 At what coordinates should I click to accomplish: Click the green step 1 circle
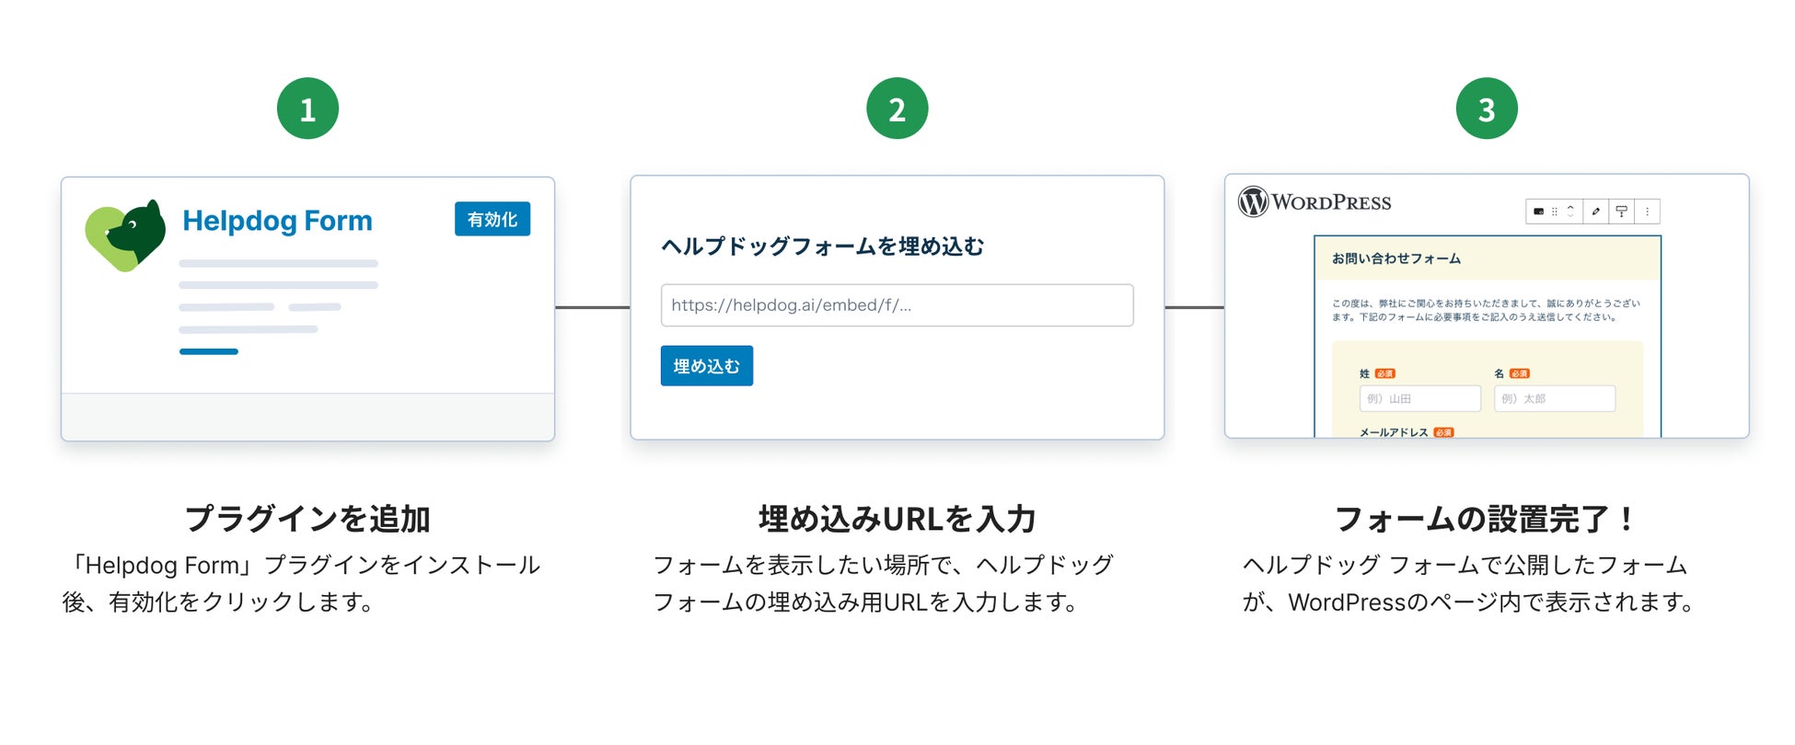307,109
